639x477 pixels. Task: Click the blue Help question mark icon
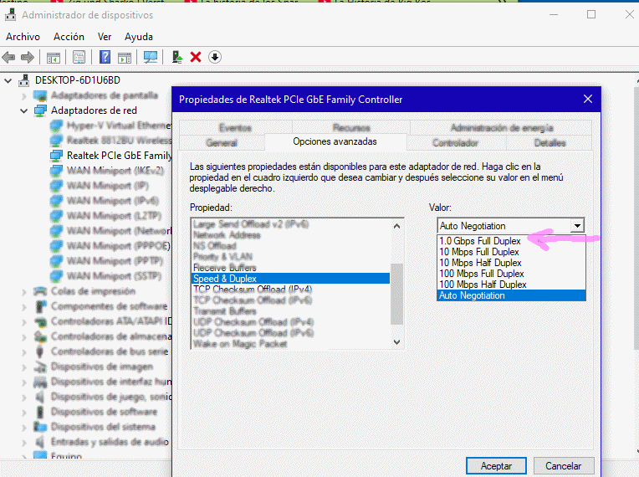coord(105,57)
